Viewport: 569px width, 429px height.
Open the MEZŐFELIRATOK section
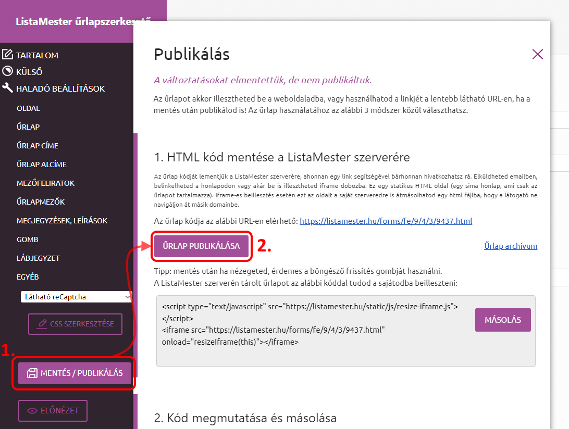45,183
